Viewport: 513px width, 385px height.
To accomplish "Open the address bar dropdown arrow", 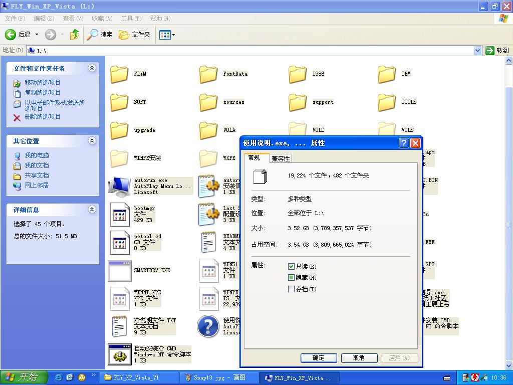I will tap(477, 51).
